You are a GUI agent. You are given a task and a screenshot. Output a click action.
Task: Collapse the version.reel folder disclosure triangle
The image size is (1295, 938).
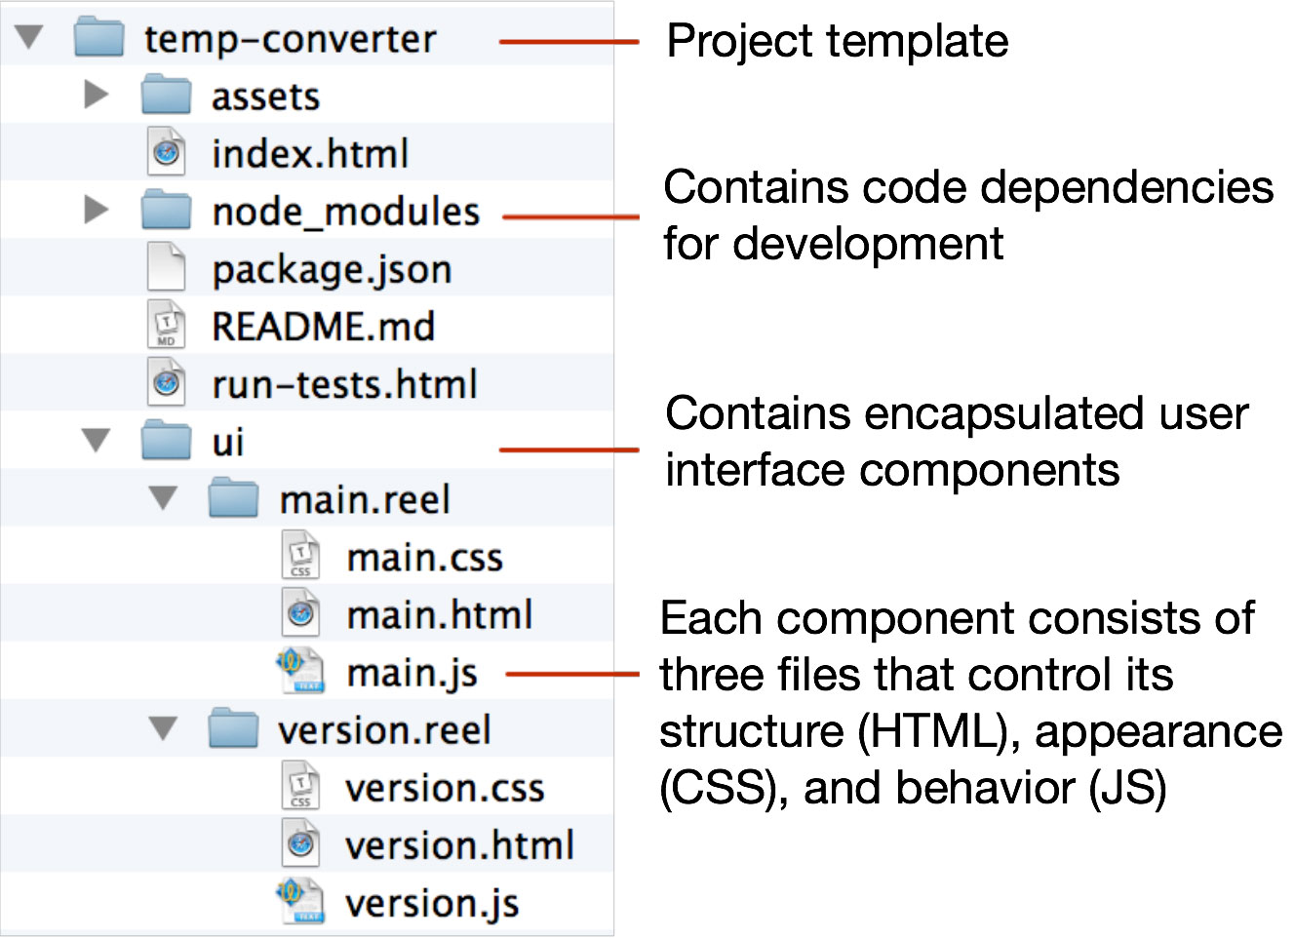[x=163, y=728]
